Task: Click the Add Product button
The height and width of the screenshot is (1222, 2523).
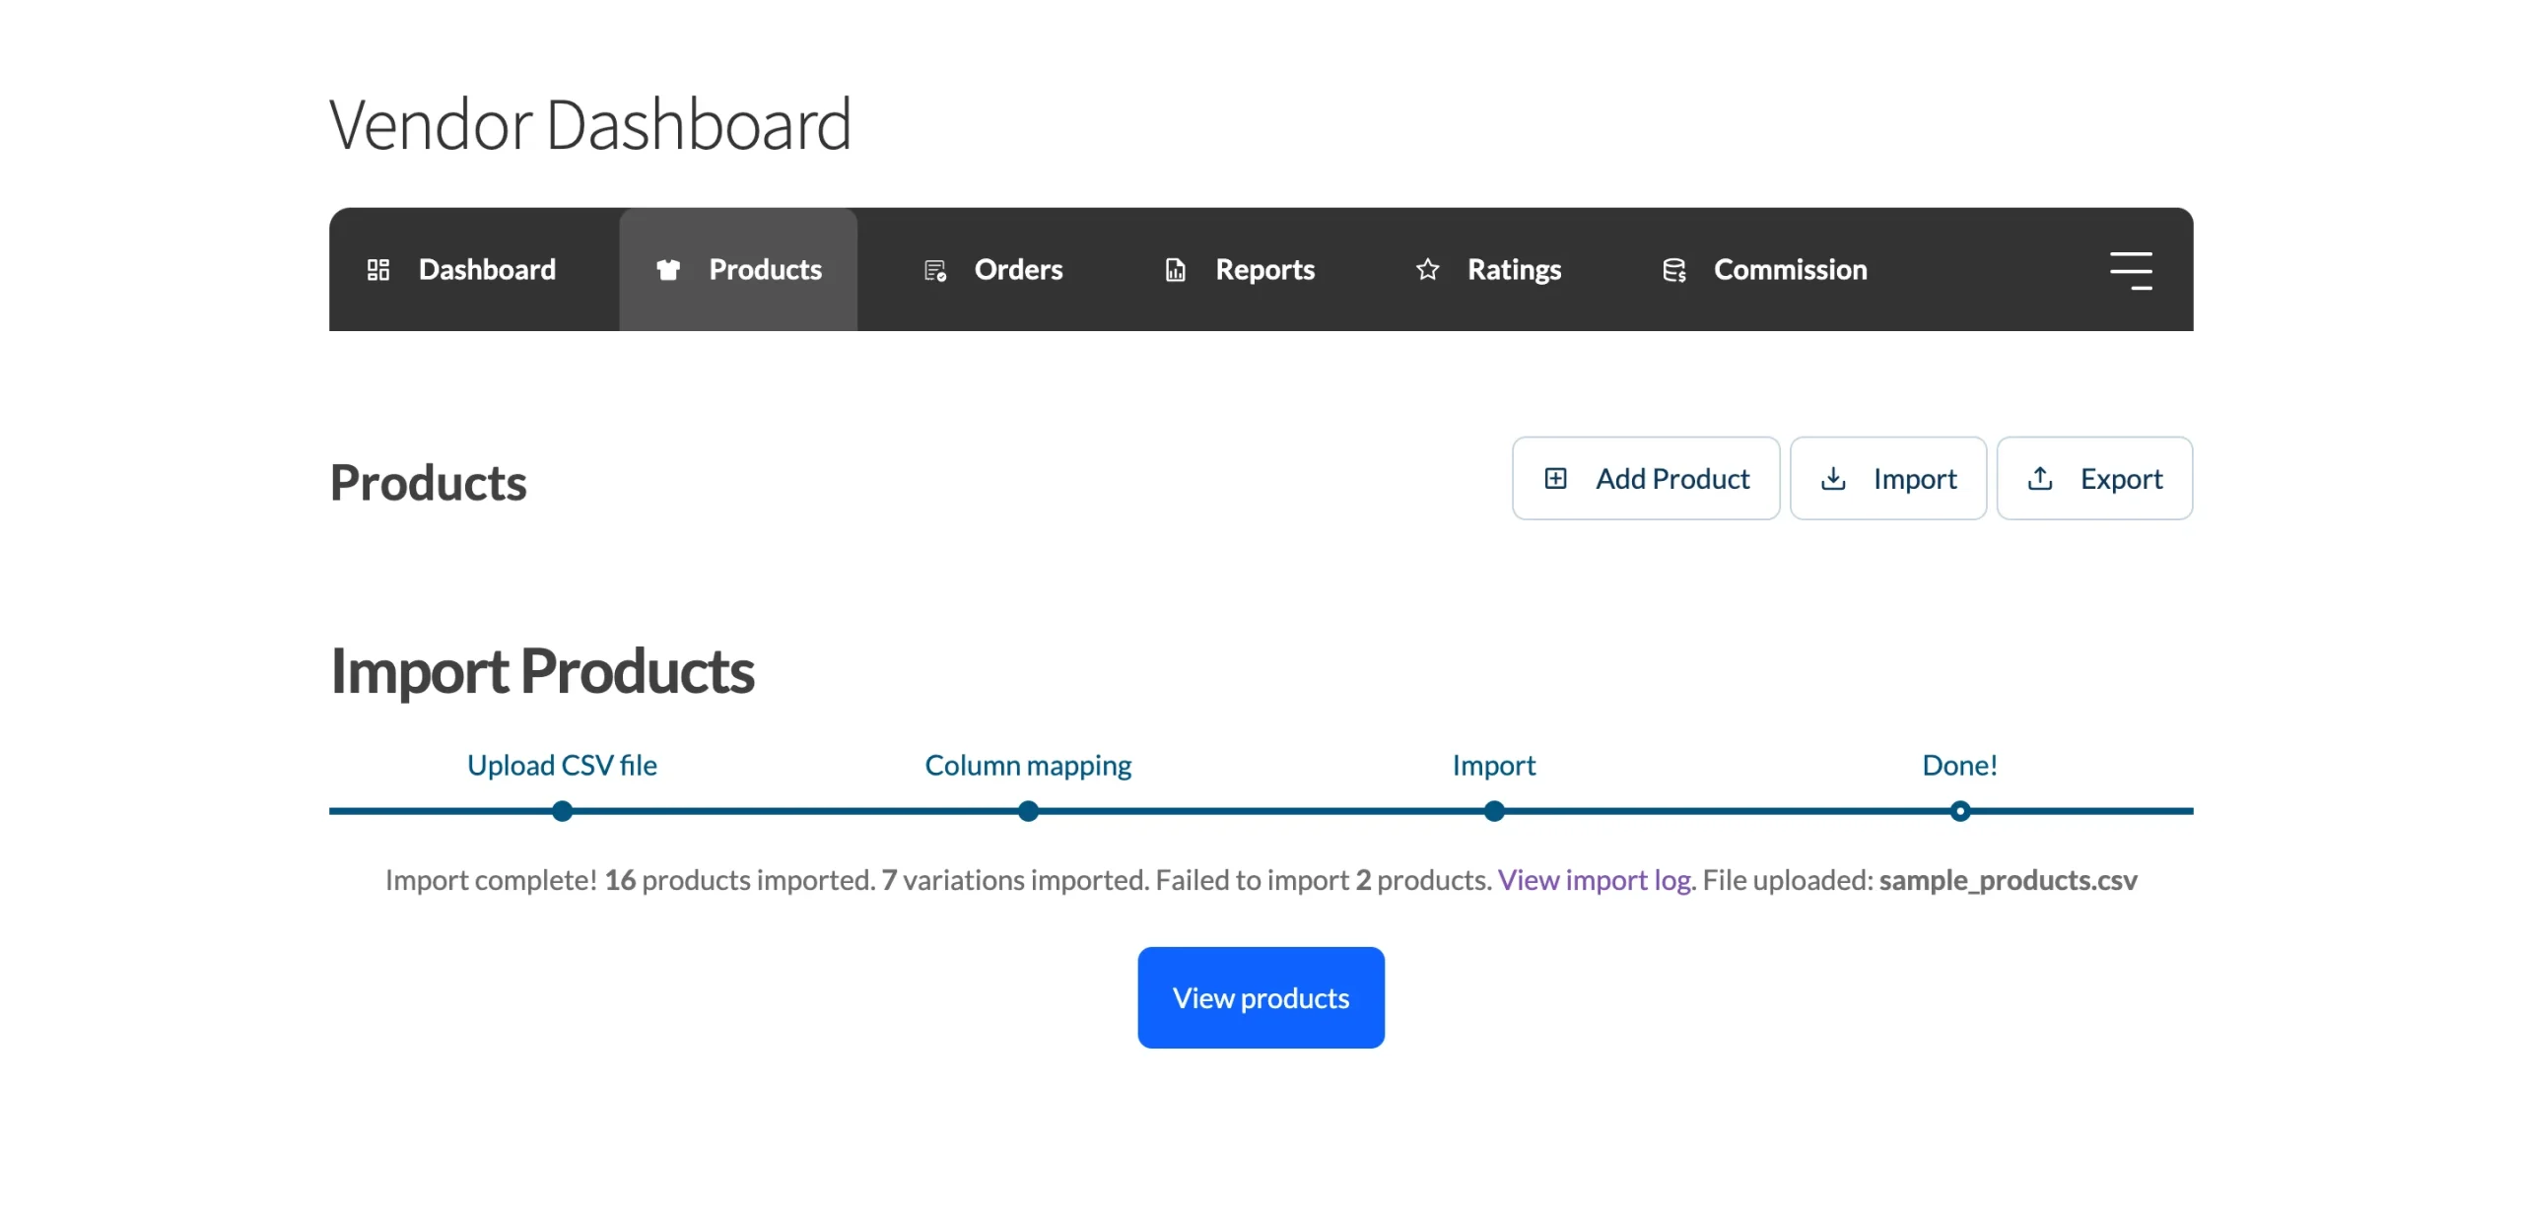Action: click(x=1646, y=479)
